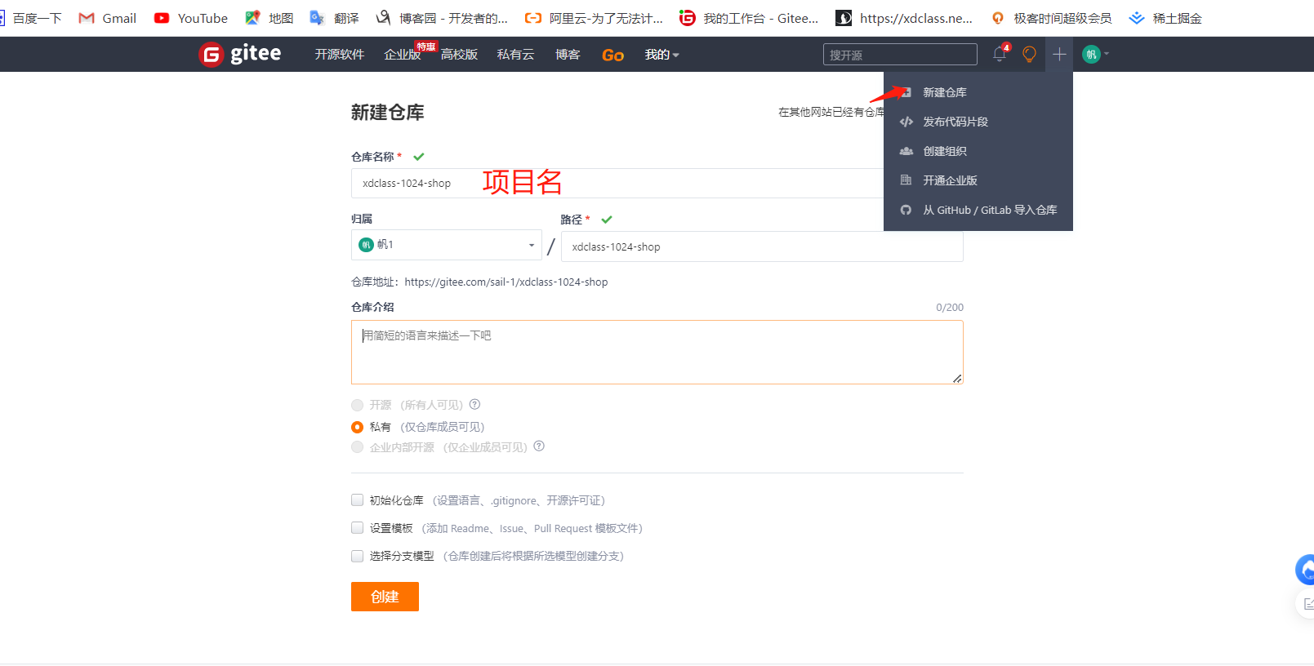Select the 企业内部开源 radio option

[x=357, y=447]
